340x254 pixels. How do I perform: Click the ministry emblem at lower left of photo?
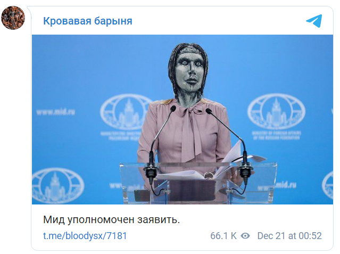57,186
